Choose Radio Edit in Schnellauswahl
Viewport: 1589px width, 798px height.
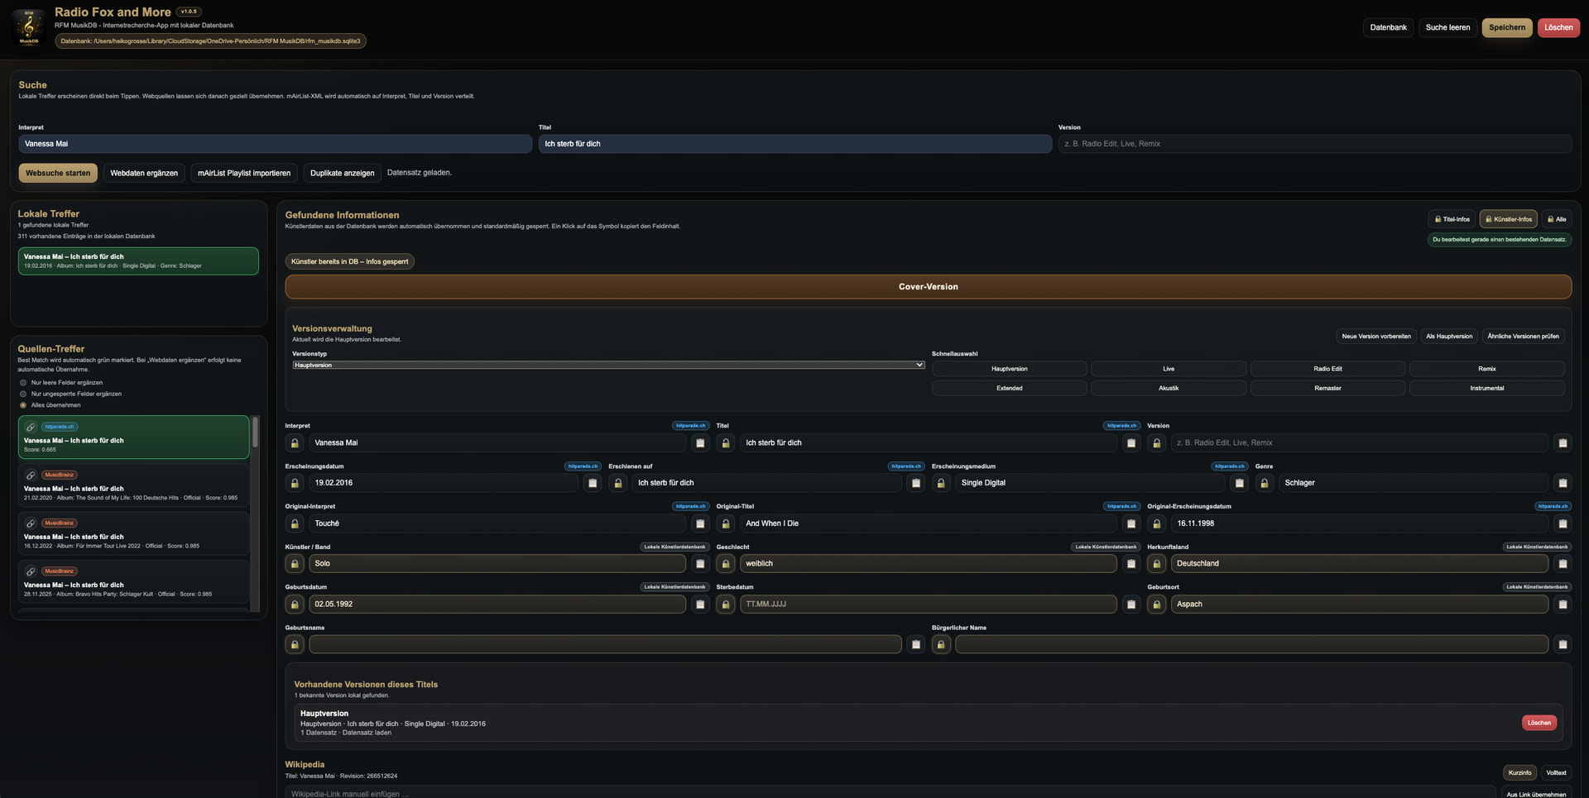[x=1327, y=369]
